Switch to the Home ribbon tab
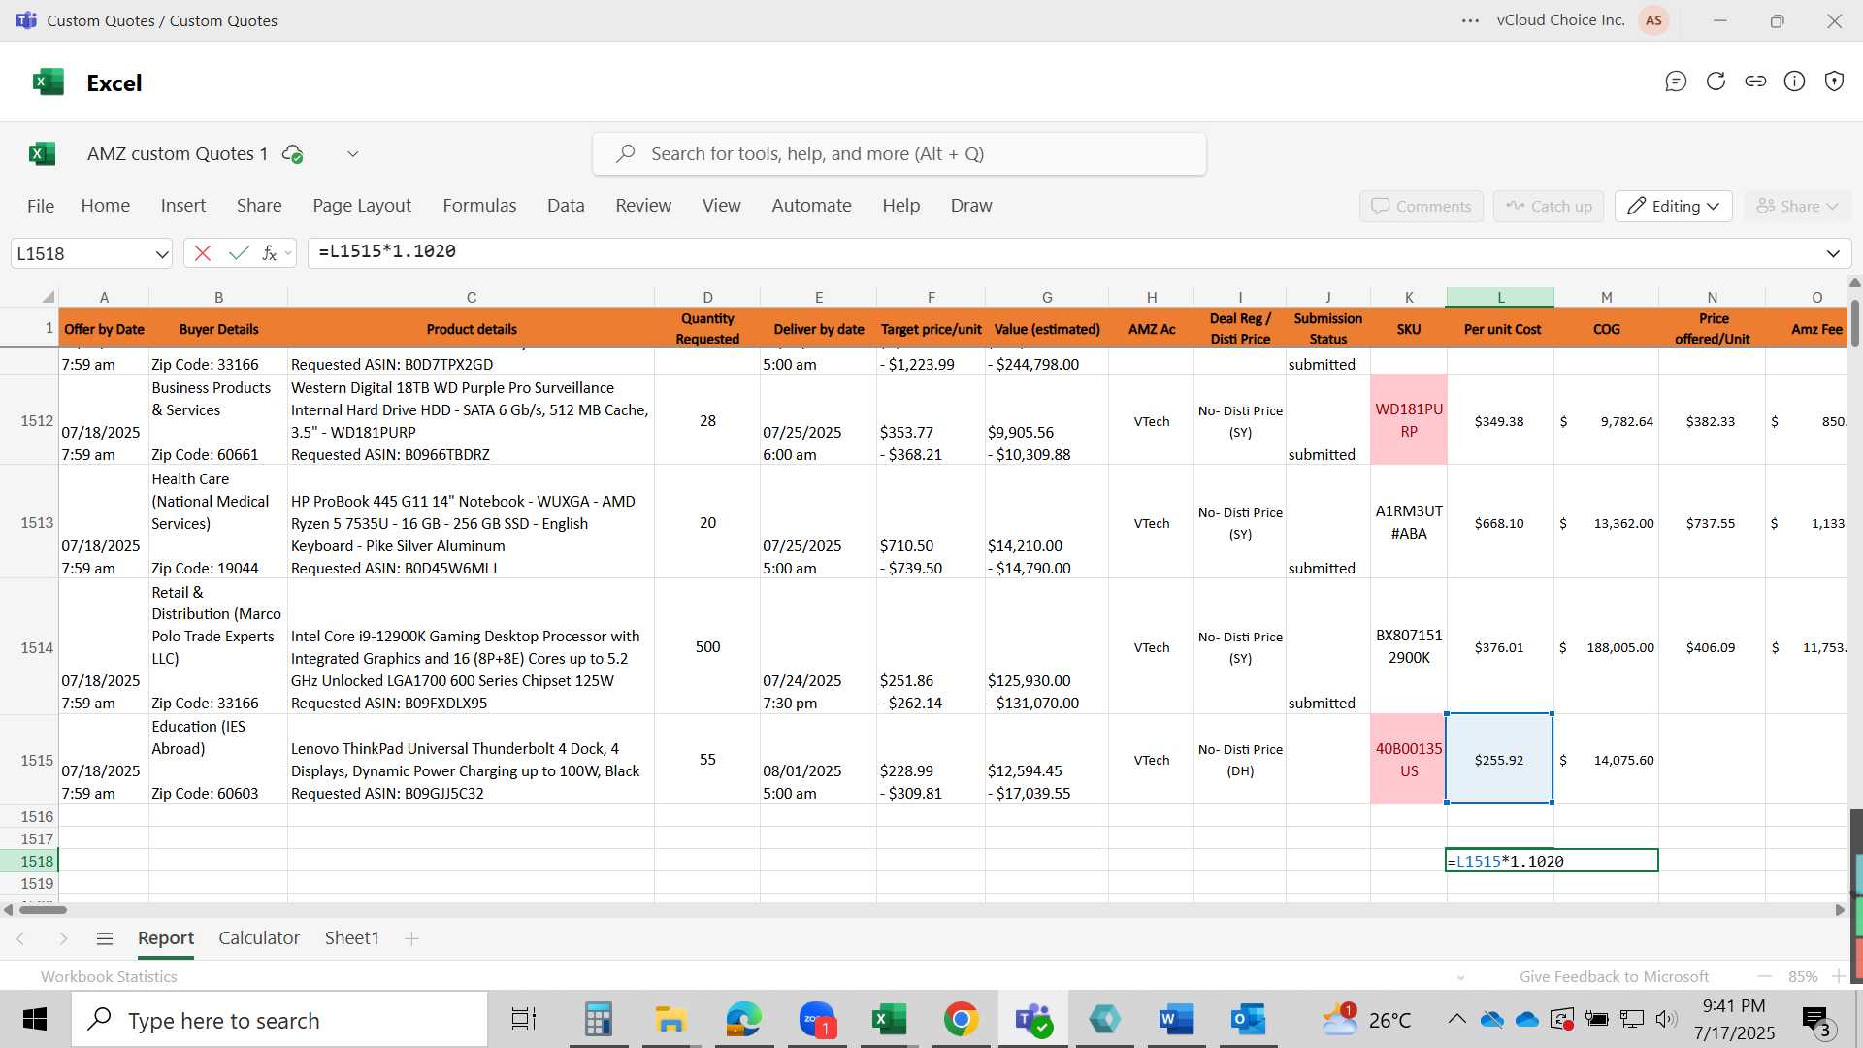The height and width of the screenshot is (1048, 1863). pyautogui.click(x=106, y=206)
